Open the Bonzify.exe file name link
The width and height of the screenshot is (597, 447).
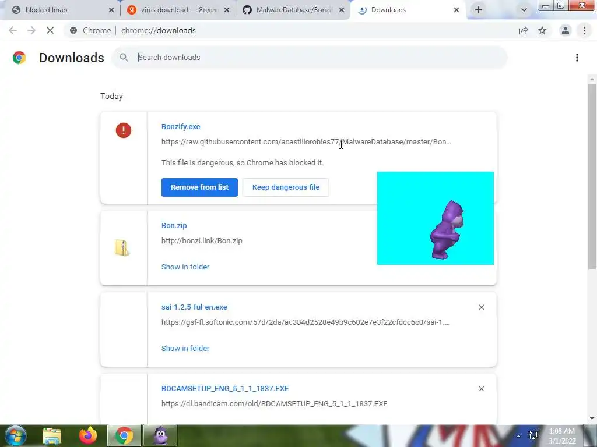pyautogui.click(x=181, y=126)
